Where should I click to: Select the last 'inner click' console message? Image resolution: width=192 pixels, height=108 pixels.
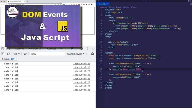pyautogui.click(x=11, y=90)
